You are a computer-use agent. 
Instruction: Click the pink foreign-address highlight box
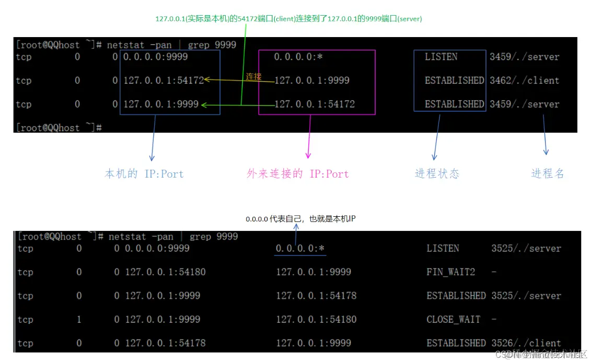tap(316, 81)
